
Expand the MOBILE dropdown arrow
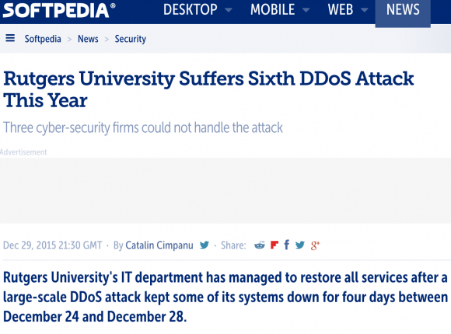point(306,10)
